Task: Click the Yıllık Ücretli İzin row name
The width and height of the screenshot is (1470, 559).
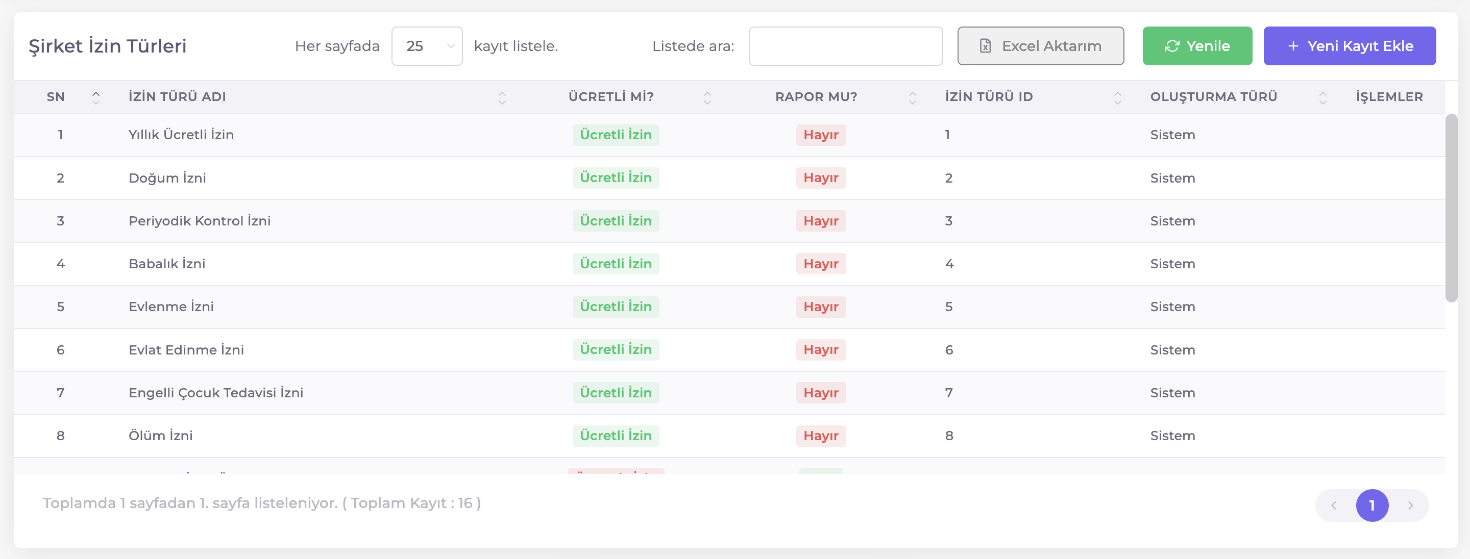Action: tap(181, 135)
